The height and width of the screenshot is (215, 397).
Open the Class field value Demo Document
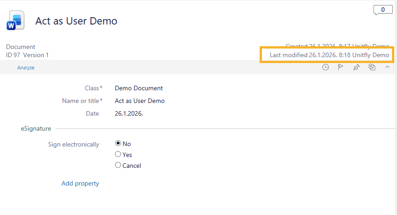139,88
